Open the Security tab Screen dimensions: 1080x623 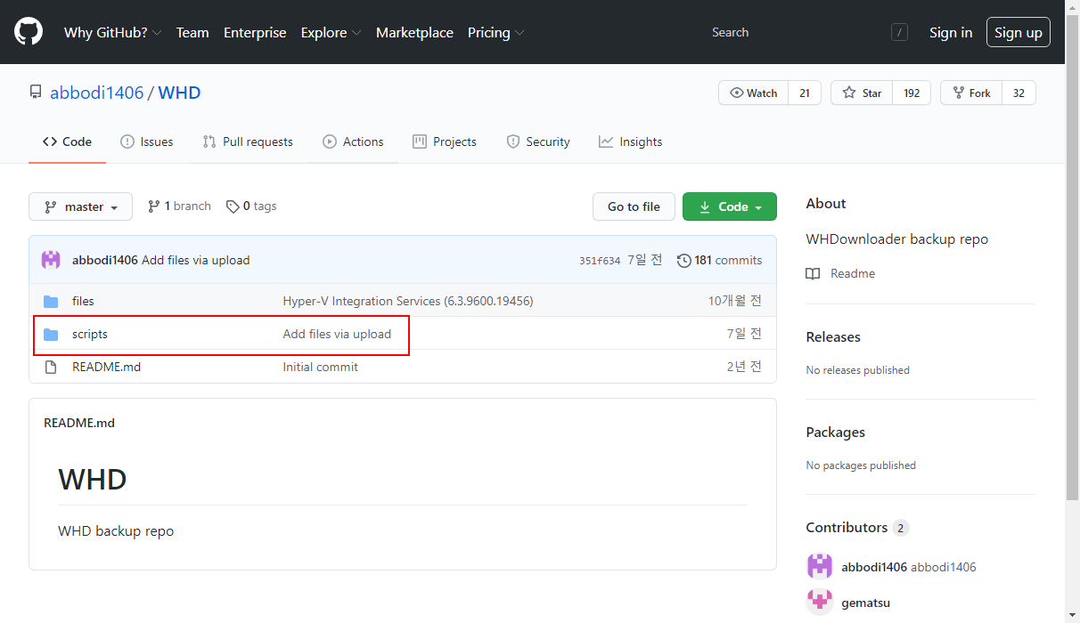point(538,142)
